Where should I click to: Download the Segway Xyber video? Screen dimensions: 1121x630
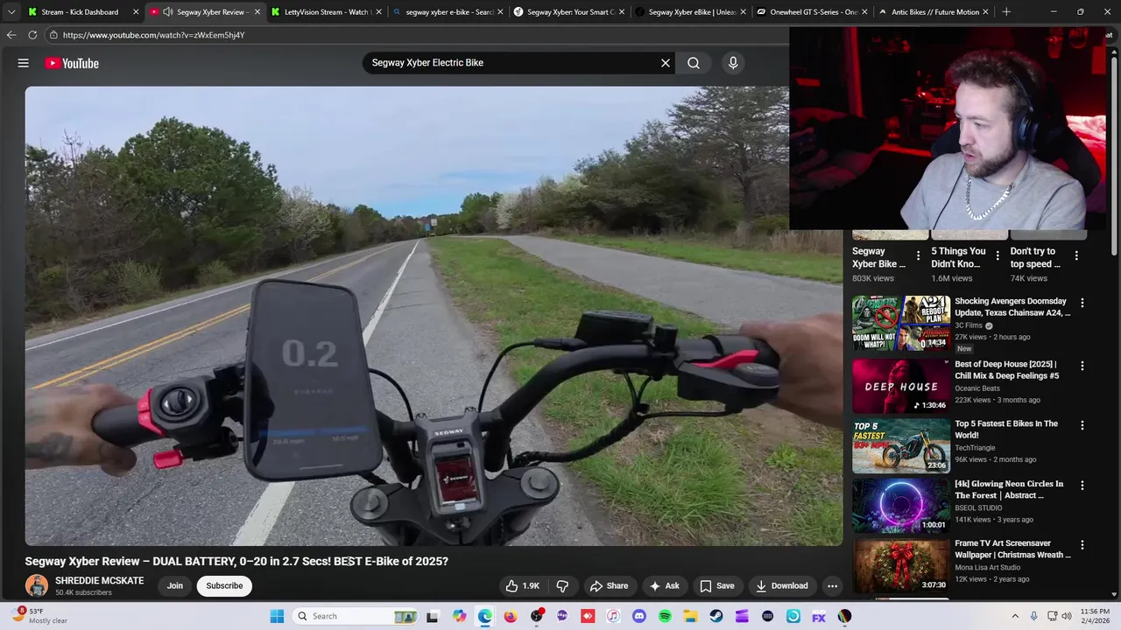coord(782,586)
